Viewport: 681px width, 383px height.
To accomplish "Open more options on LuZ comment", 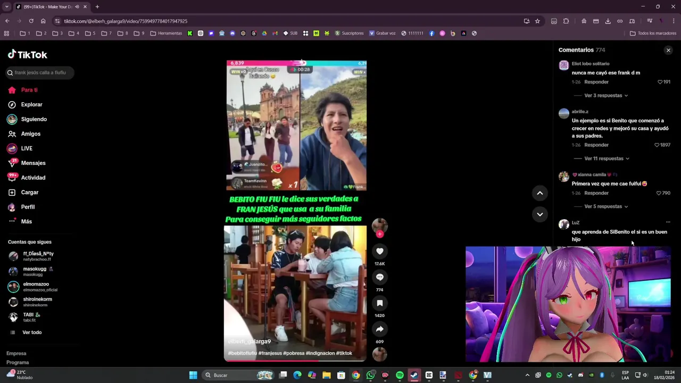I will click(x=668, y=222).
